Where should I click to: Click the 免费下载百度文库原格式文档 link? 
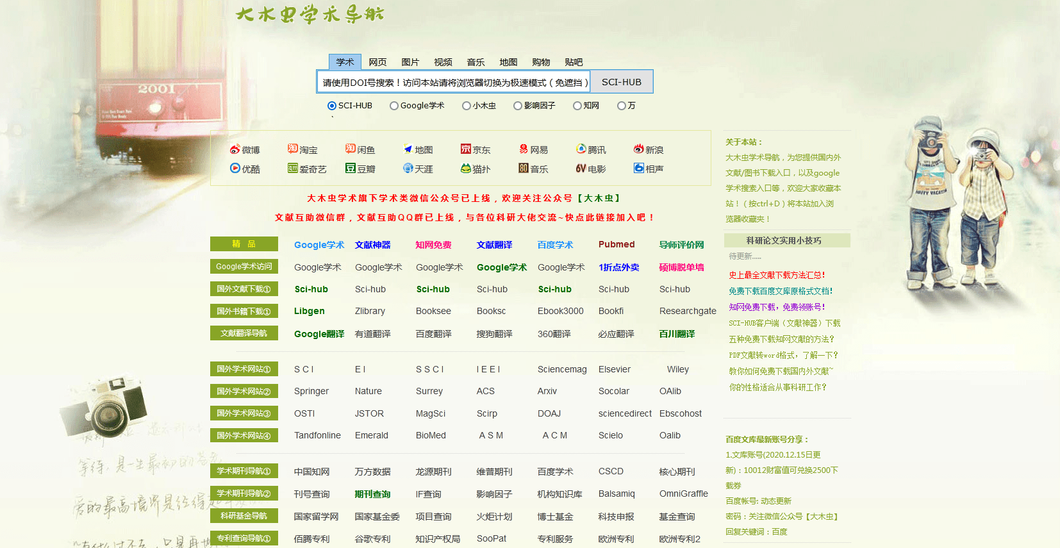point(781,291)
